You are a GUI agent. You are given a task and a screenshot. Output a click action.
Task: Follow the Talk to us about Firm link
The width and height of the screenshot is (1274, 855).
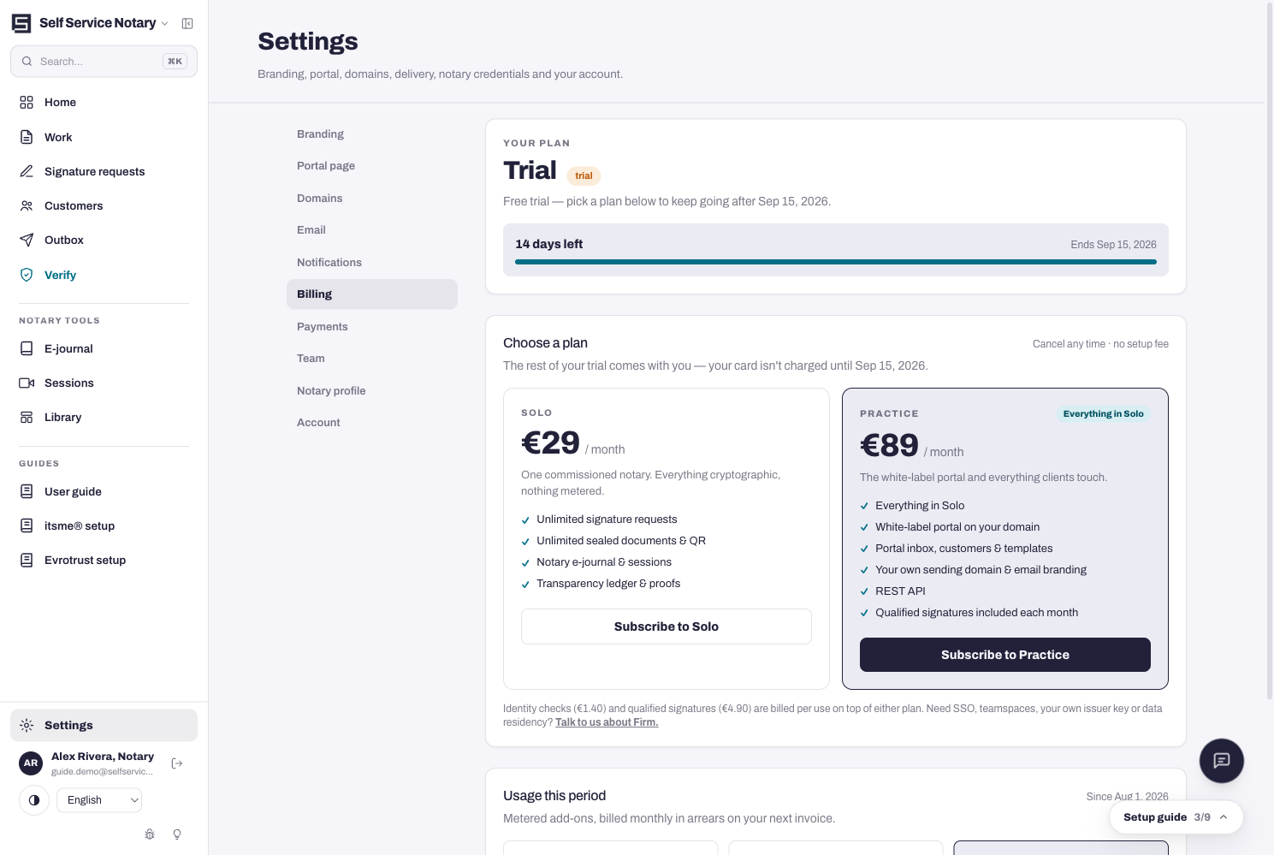pyautogui.click(x=607, y=722)
